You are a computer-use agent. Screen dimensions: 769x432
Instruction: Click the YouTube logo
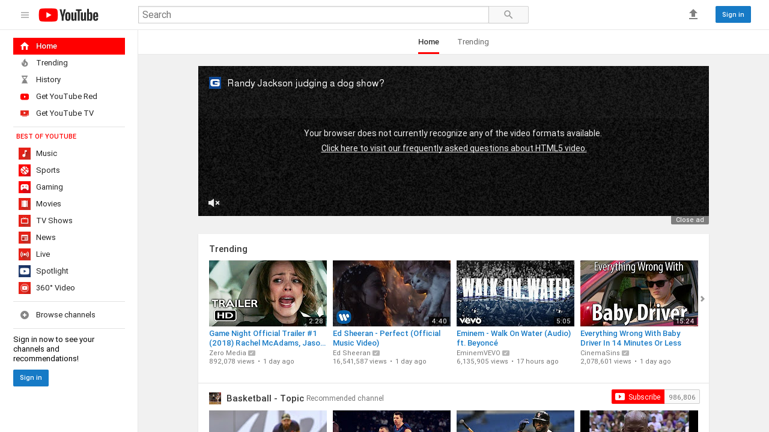tap(68, 15)
